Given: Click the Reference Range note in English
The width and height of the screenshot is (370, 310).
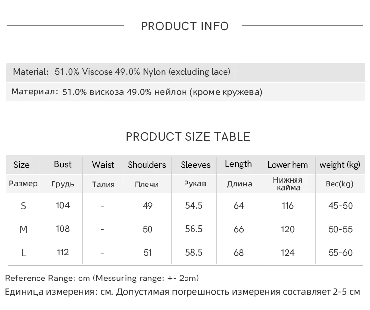Looking at the screenshot, I should [102, 279].
